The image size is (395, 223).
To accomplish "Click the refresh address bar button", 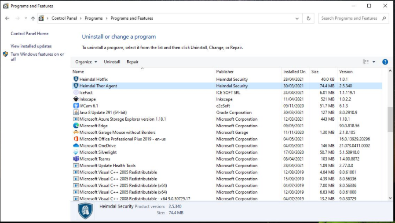I will click(x=308, y=18).
